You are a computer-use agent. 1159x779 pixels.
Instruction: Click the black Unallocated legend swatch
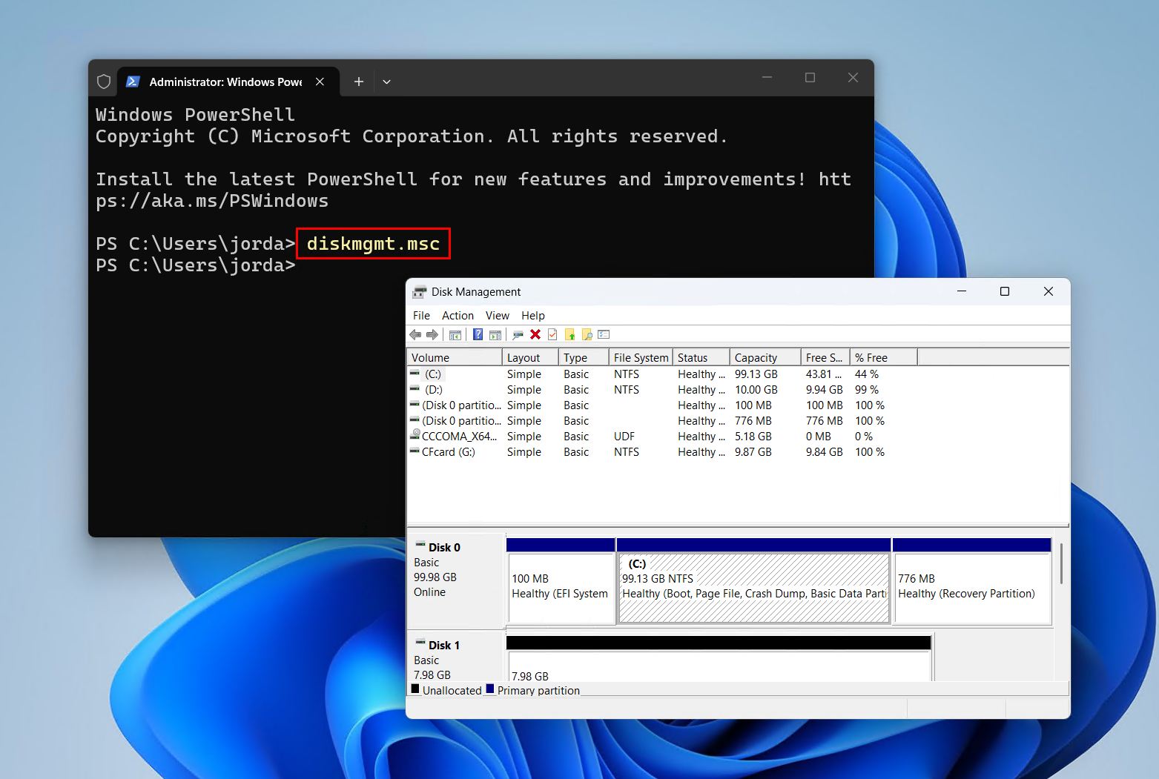[415, 689]
